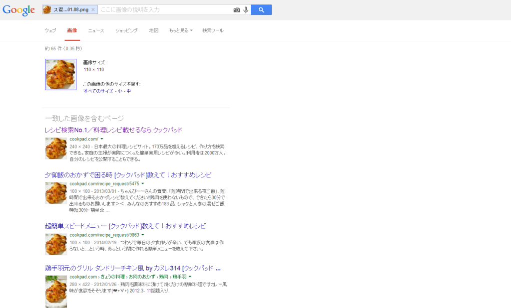This screenshot has width=511, height=308.
Task: Select the 中 size link
Action: 129,91
